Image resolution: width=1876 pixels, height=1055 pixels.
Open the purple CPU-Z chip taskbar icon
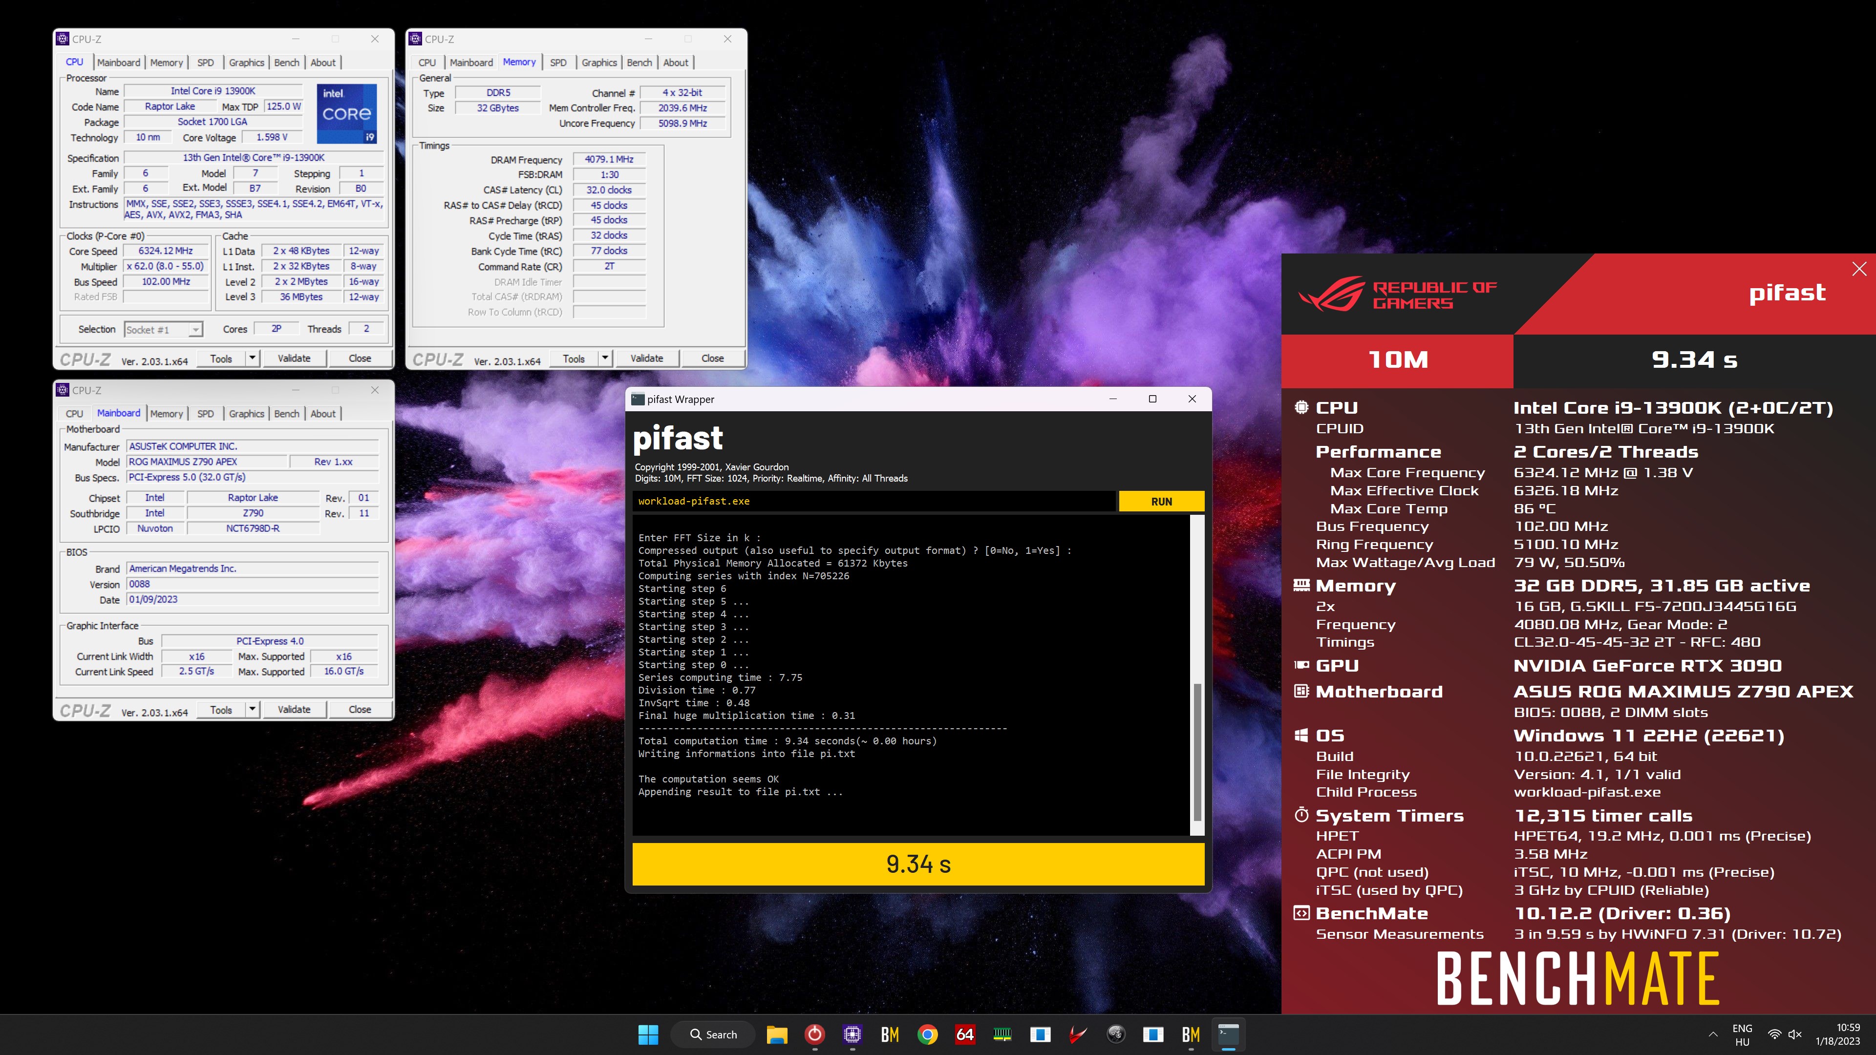[x=852, y=1034]
